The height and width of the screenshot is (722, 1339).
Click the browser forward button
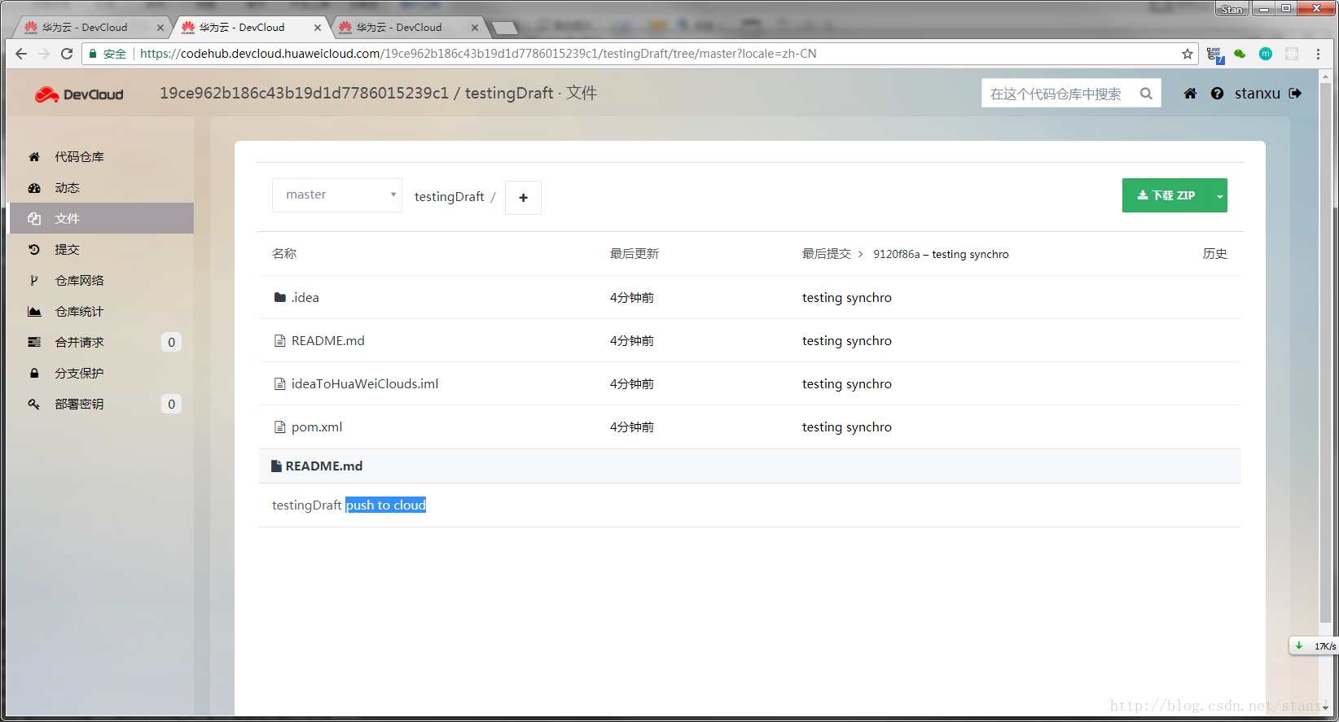click(x=44, y=54)
